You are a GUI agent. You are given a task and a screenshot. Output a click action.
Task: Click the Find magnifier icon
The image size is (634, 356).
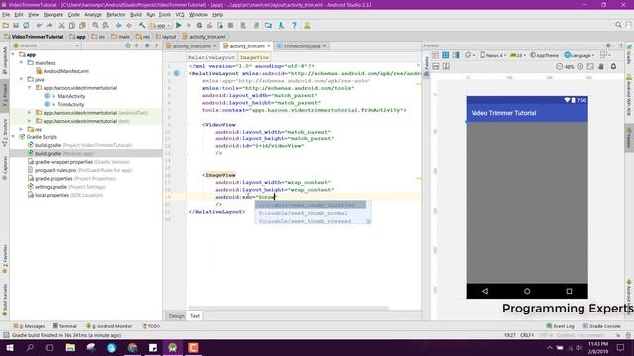[95, 25]
